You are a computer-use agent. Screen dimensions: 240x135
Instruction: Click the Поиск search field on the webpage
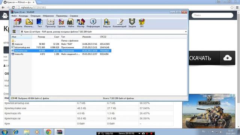pos(212,15)
